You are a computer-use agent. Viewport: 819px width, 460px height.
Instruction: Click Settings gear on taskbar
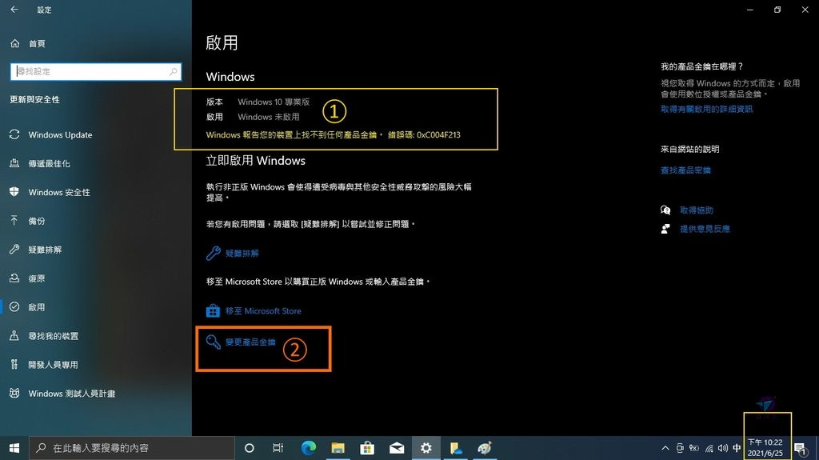425,448
